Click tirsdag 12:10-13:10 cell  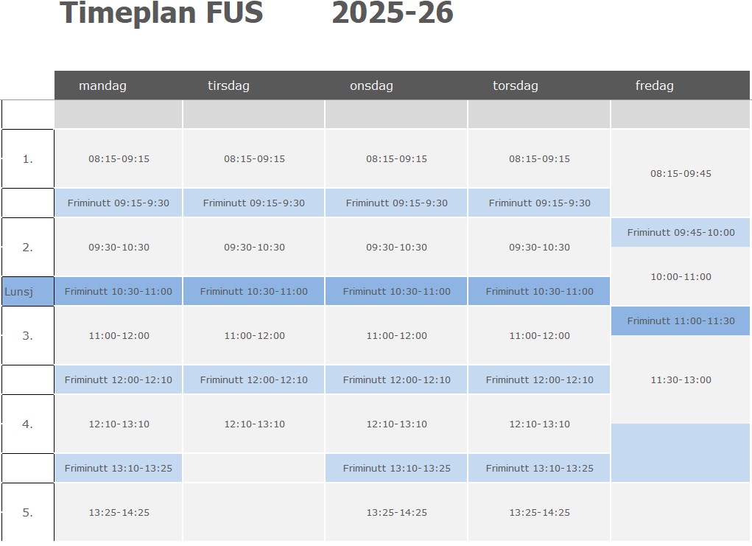point(254,424)
